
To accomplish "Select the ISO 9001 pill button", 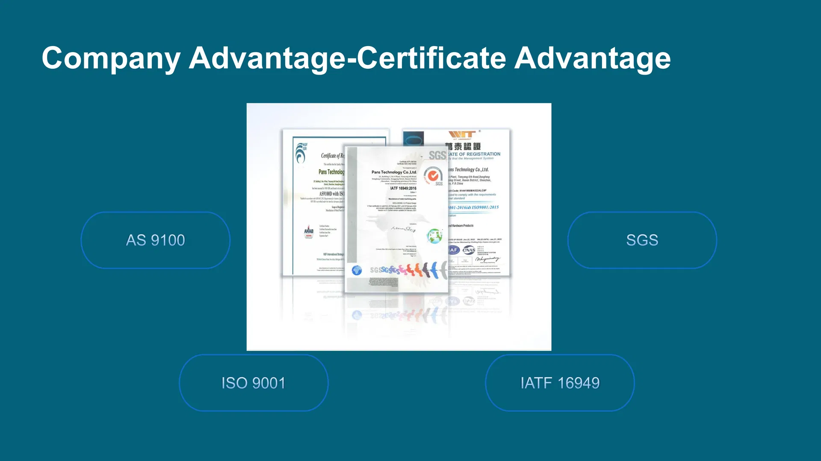I will coord(253,383).
